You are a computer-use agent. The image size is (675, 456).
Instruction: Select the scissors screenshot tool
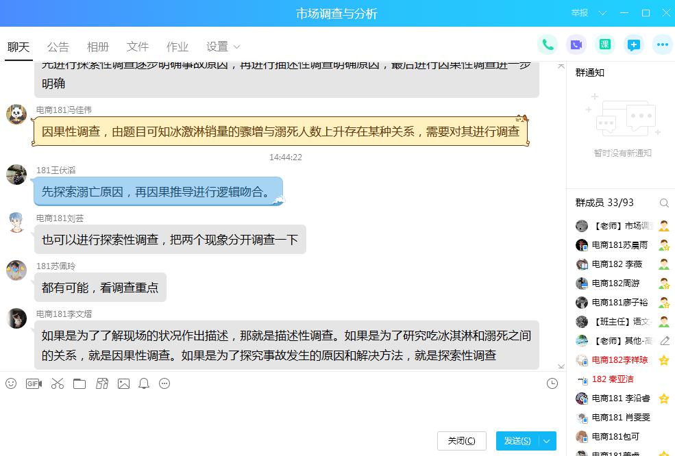[x=58, y=383]
